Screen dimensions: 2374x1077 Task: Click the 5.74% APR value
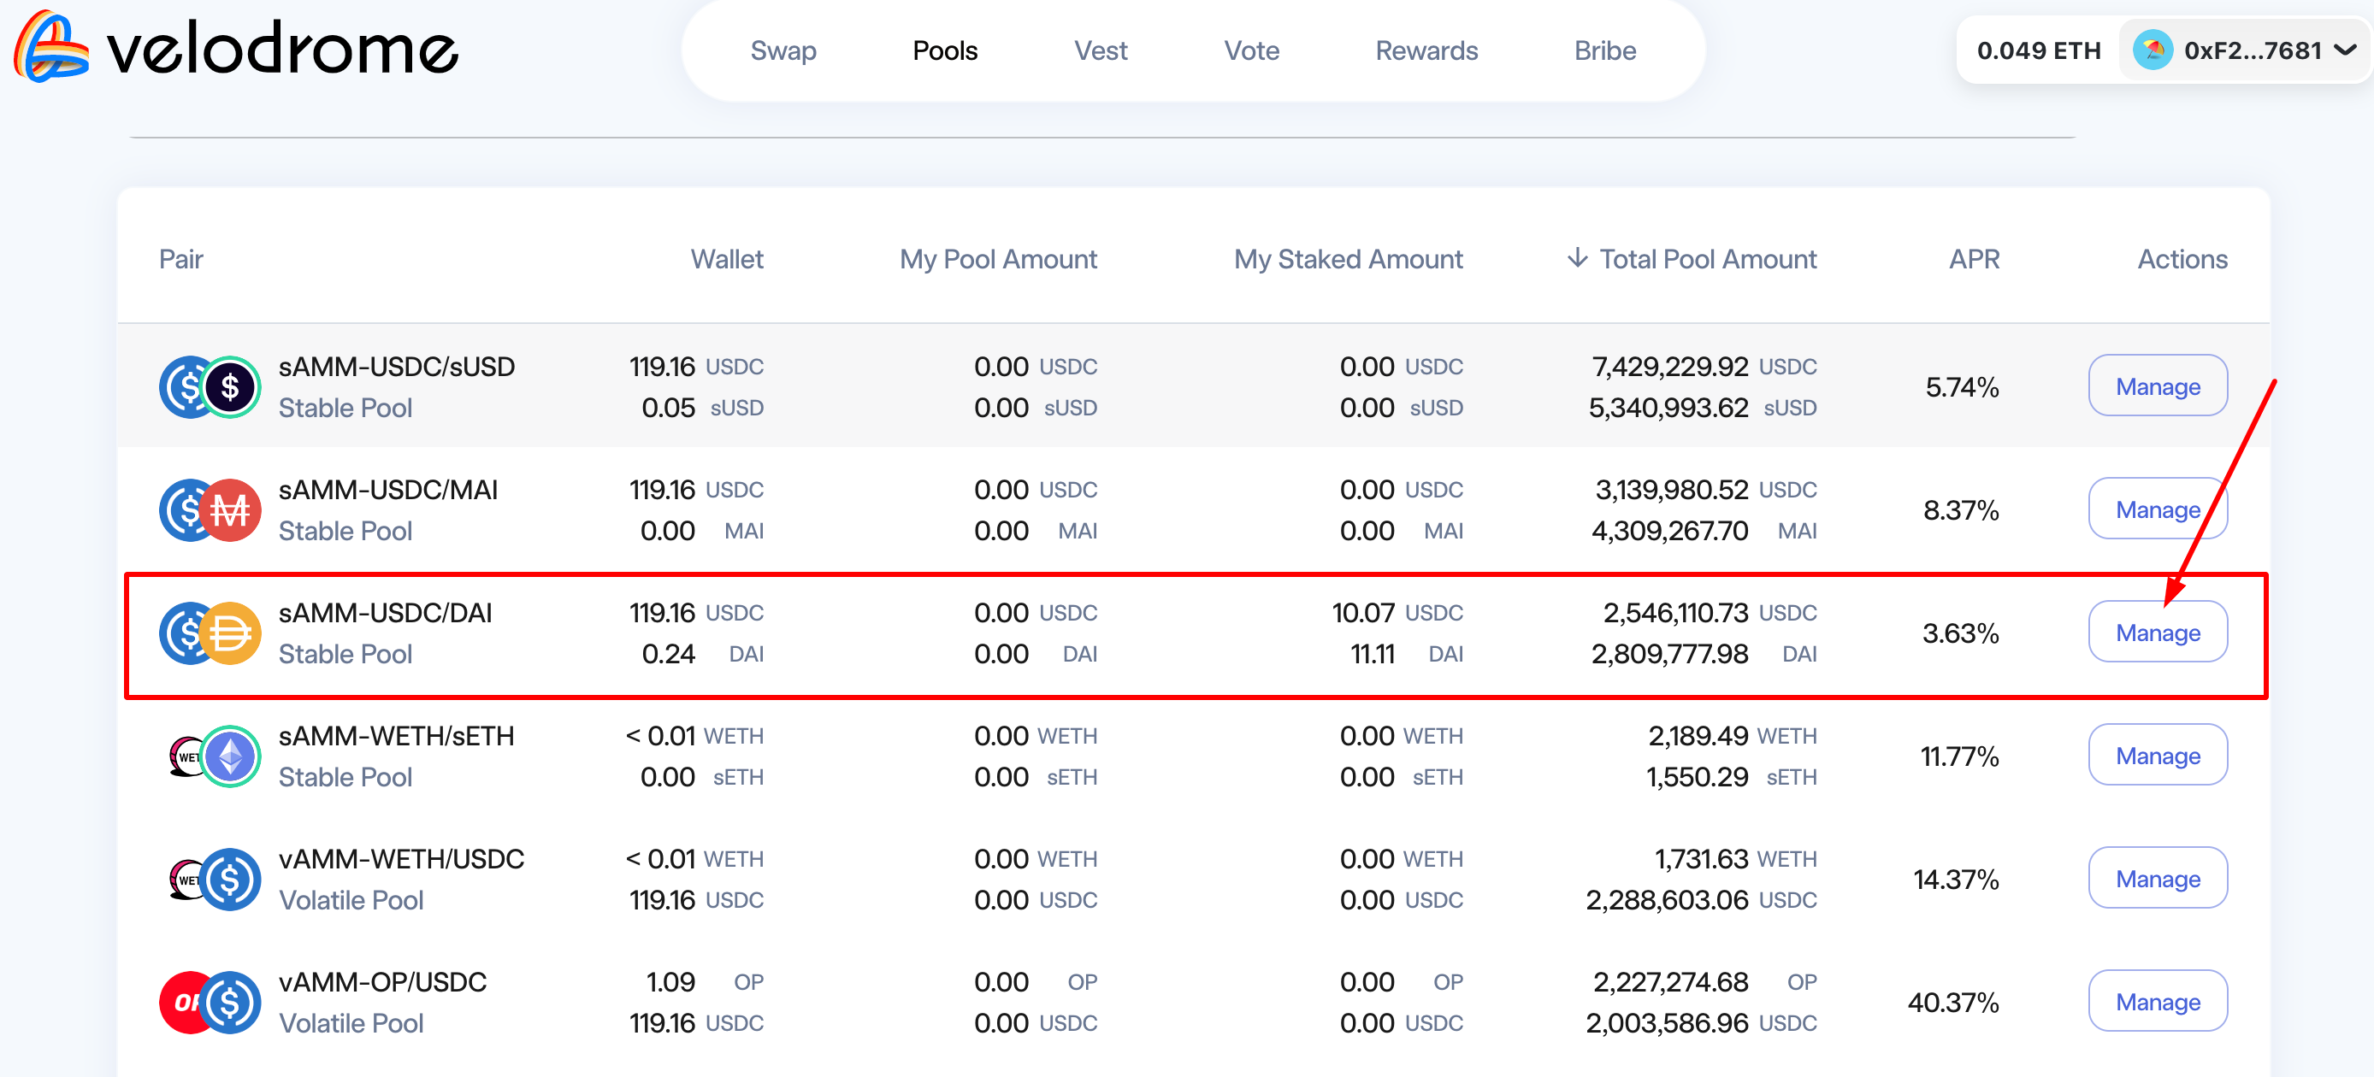pyautogui.click(x=1962, y=387)
